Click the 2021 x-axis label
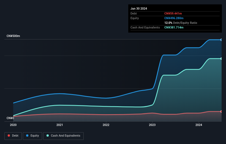This screenshot has width=226, height=144. coord(60,125)
